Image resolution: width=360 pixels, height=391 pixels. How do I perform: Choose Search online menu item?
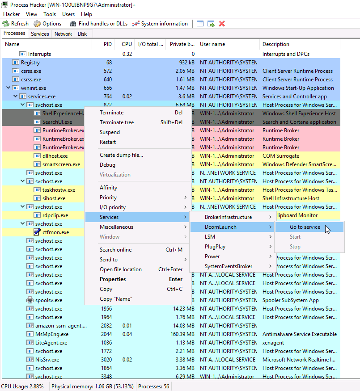[138, 250]
